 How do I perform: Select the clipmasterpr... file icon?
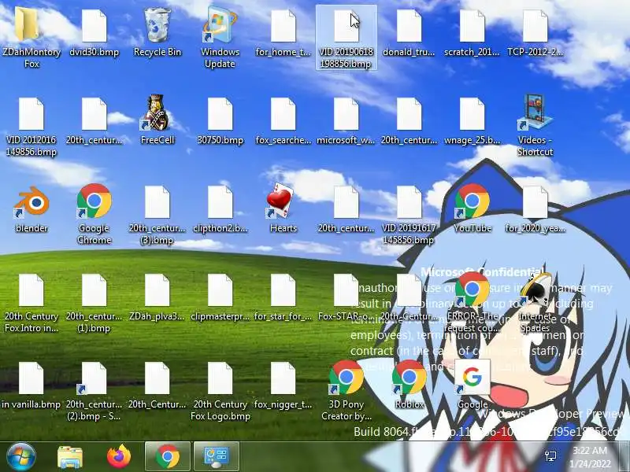click(x=220, y=298)
